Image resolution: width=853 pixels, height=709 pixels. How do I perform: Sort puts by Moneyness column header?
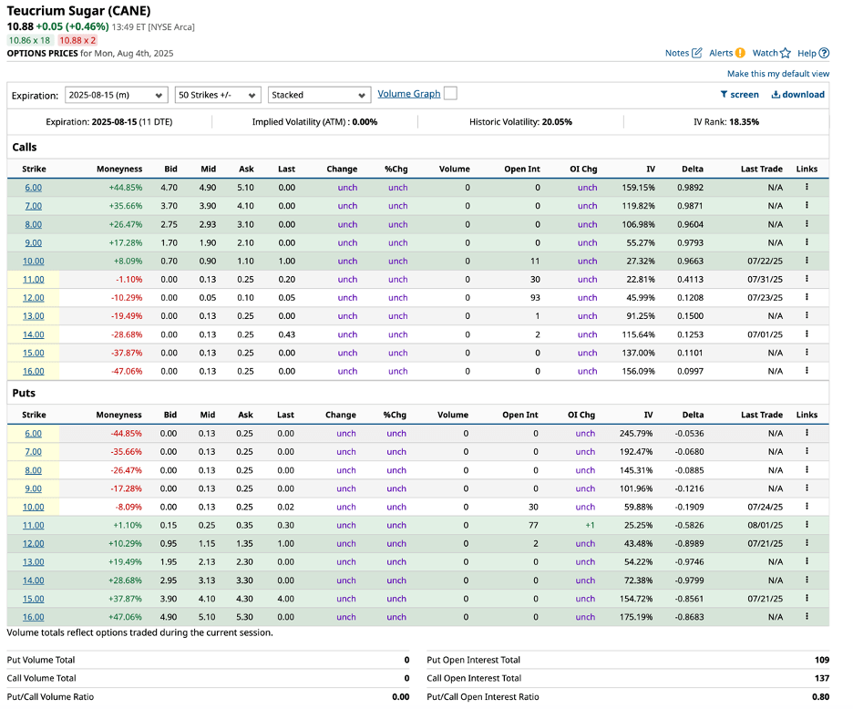coord(119,415)
